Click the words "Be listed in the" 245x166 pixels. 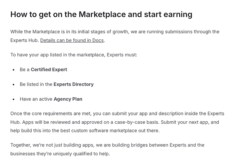coord(36,84)
